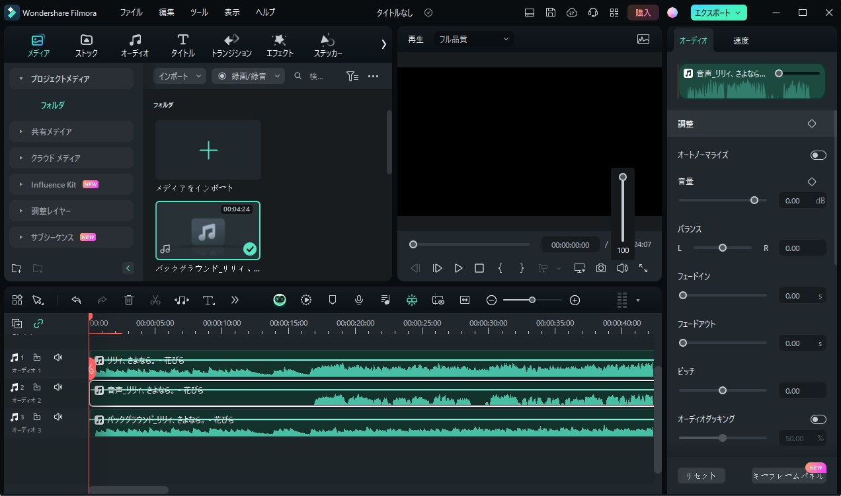The height and width of the screenshot is (496, 841).
Task: Delete selected clip with trash icon
Action: (x=129, y=300)
